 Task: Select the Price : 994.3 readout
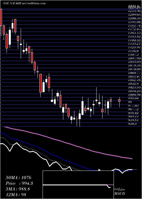point(19,183)
